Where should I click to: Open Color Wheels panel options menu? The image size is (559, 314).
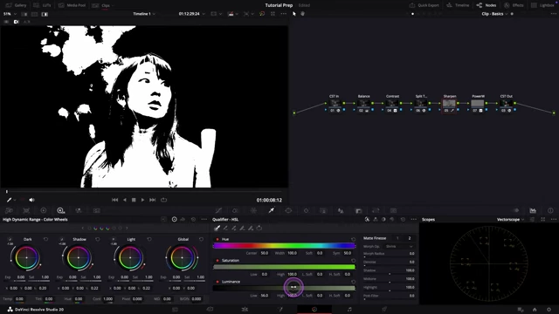click(204, 219)
